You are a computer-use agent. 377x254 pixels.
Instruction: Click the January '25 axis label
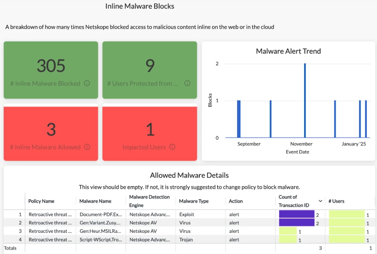[x=354, y=144]
